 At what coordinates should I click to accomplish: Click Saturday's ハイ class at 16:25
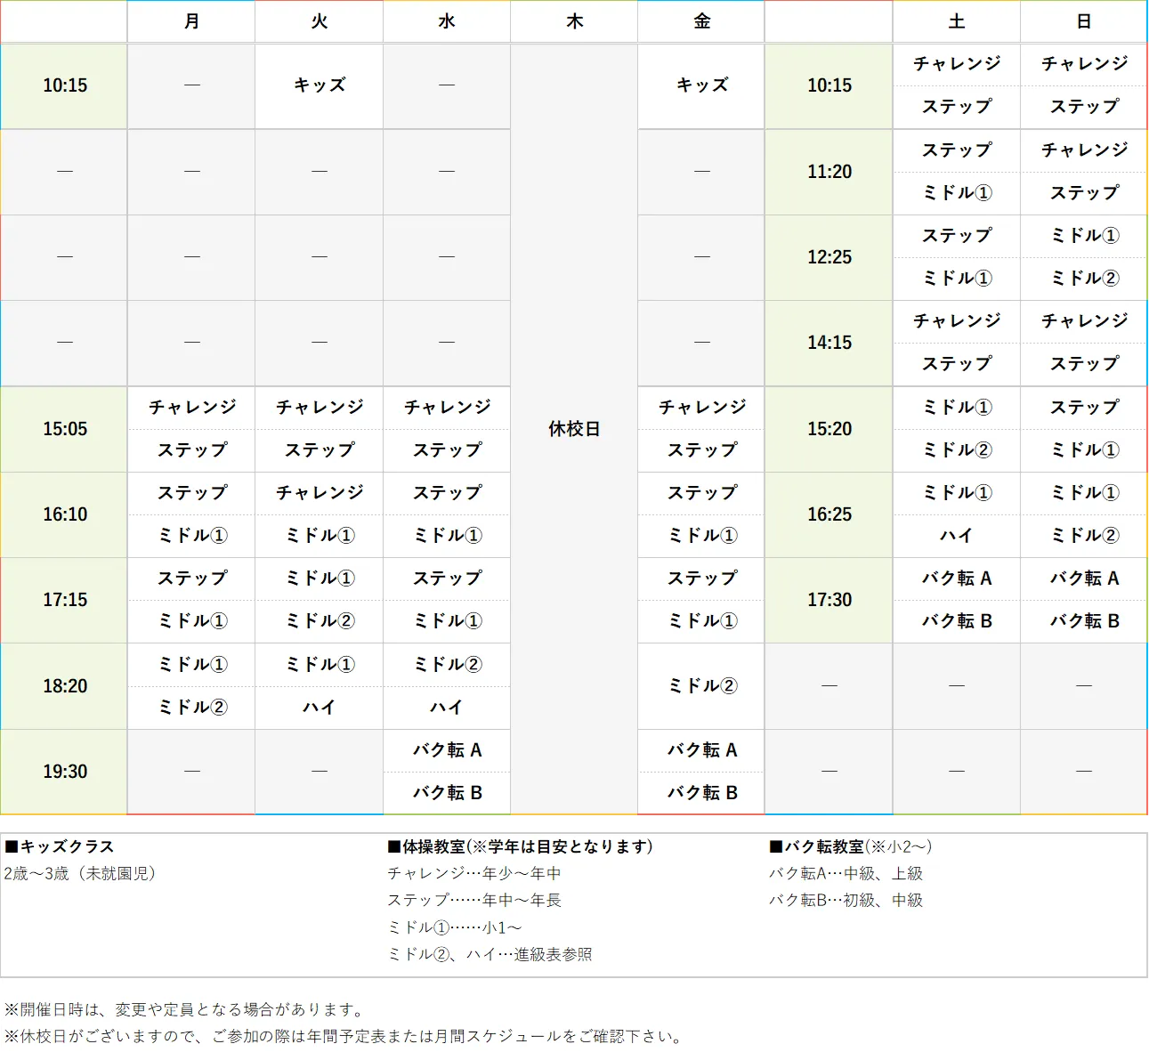coord(957,536)
